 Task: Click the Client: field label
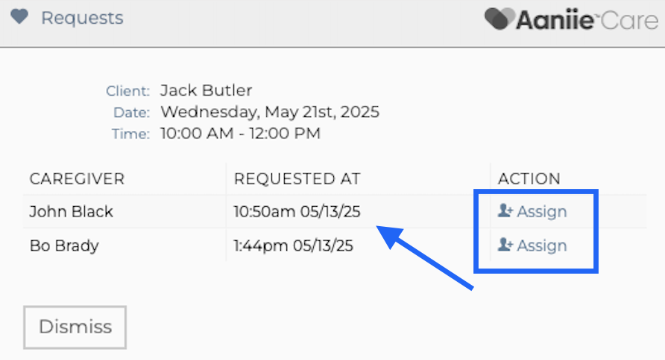(127, 91)
